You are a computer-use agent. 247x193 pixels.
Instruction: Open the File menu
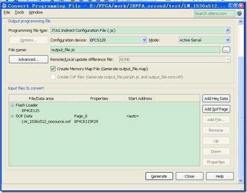point(7,12)
